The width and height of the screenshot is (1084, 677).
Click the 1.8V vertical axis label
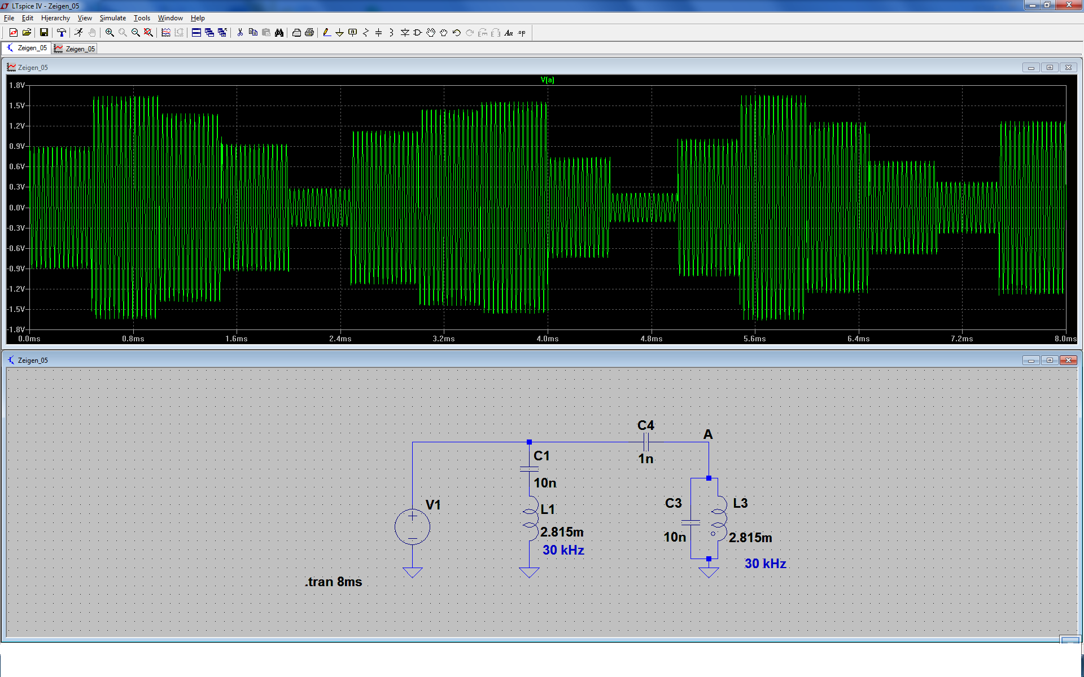(17, 85)
